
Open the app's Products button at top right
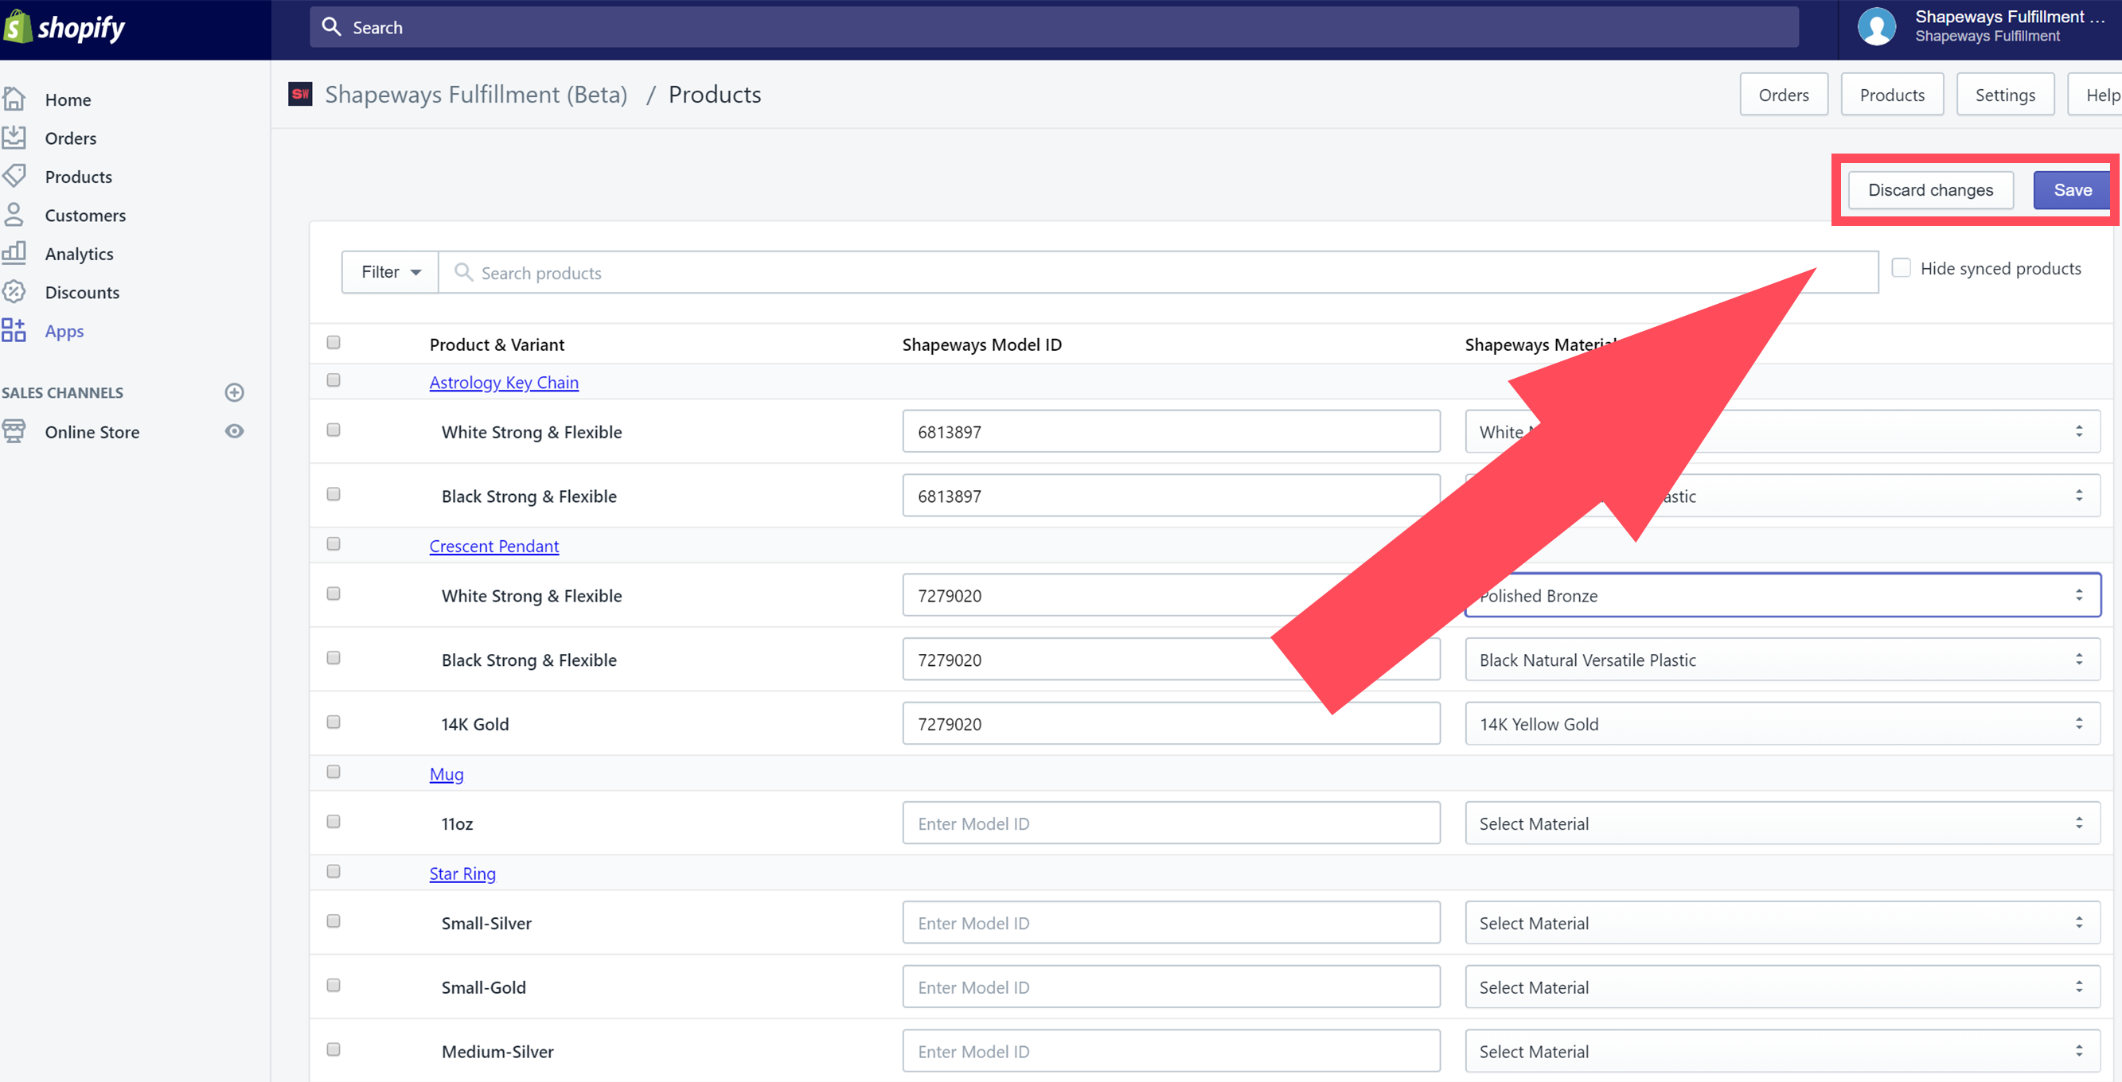tap(1892, 95)
